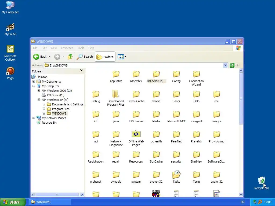The width and height of the screenshot is (275, 206).
Task: Launch MyPal 68 from the desktop
Action: 10,29
